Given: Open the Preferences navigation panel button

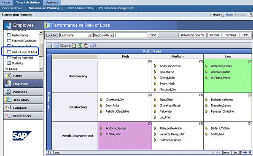Looking at the screenshot, I should click(x=23, y=116).
